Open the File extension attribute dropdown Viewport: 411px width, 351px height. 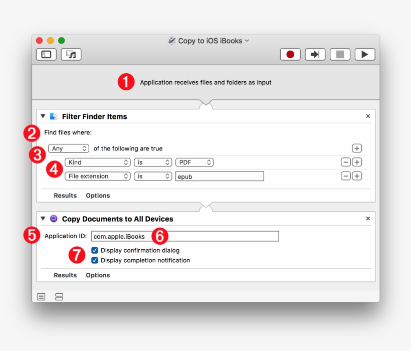tap(98, 176)
